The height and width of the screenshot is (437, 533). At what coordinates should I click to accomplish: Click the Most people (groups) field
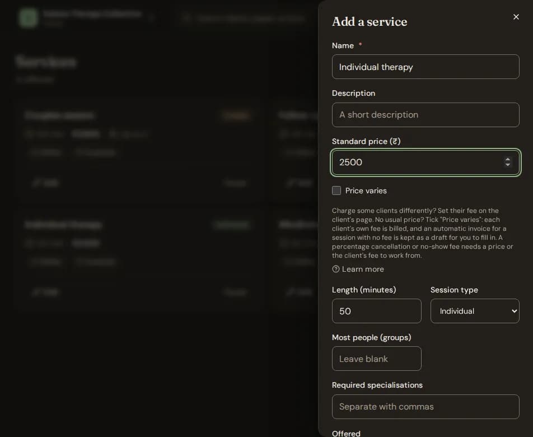(376, 359)
